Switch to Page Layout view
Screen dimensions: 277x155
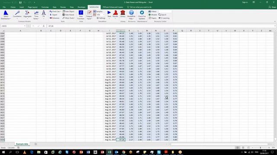(243, 148)
